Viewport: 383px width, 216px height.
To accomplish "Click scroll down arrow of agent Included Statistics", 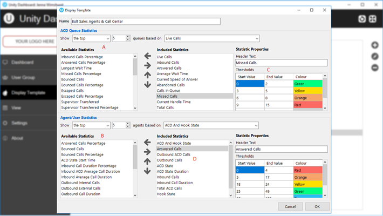I will coord(230,195).
